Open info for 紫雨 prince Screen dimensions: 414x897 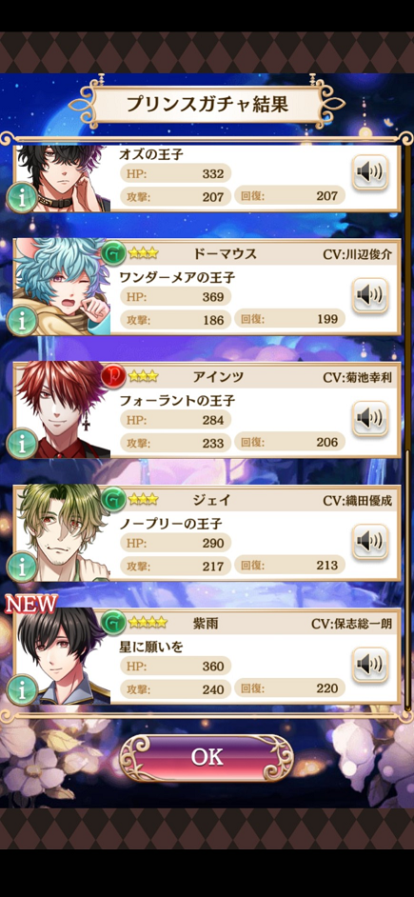coord(22,690)
